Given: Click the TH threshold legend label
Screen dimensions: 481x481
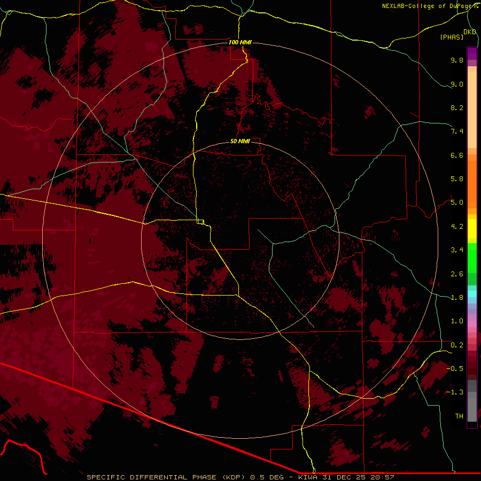Looking at the screenshot, I should (x=459, y=416).
